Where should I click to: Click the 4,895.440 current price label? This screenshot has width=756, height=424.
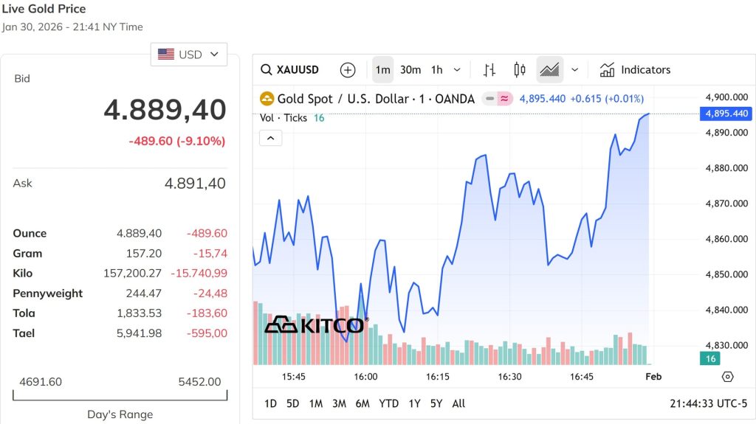pos(727,114)
